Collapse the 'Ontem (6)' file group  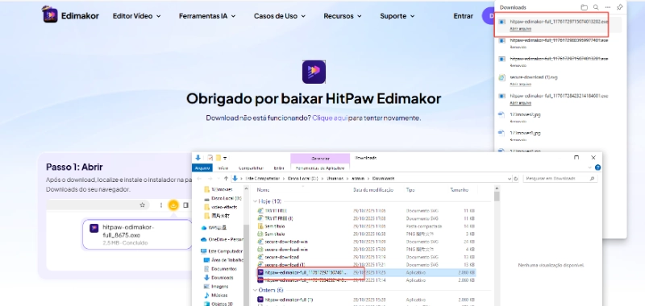pos(255,290)
